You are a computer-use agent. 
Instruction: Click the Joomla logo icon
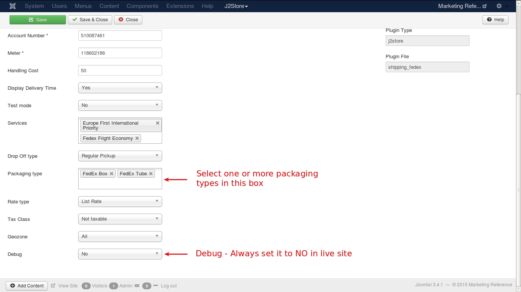click(x=13, y=6)
